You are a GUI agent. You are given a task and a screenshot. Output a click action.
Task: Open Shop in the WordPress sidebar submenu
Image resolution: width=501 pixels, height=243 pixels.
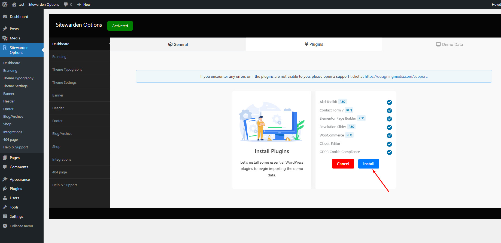click(7, 124)
